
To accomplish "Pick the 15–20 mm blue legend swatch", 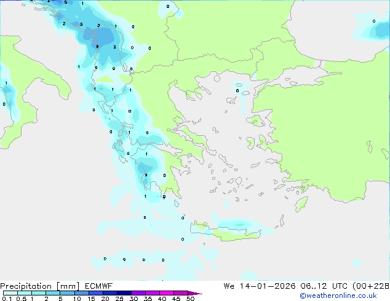I will (x=96, y=293).
